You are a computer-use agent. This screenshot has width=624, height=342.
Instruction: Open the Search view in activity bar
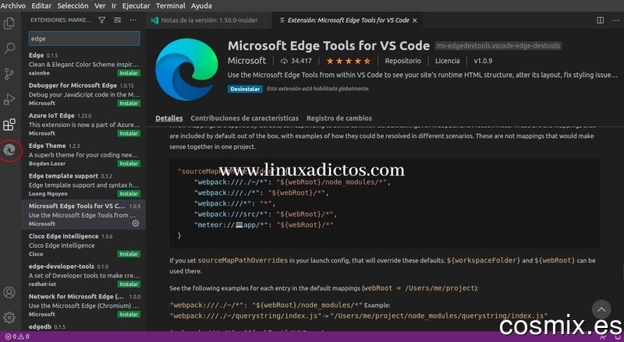click(x=9, y=48)
